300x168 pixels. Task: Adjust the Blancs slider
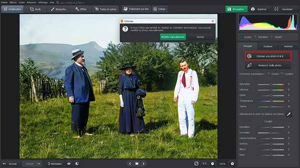tap(271, 150)
